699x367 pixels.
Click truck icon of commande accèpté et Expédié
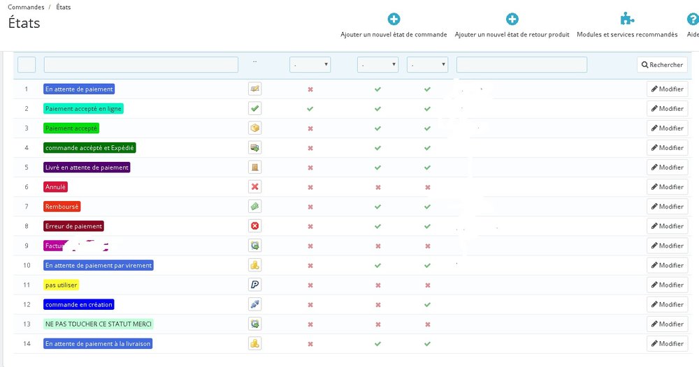(254, 148)
